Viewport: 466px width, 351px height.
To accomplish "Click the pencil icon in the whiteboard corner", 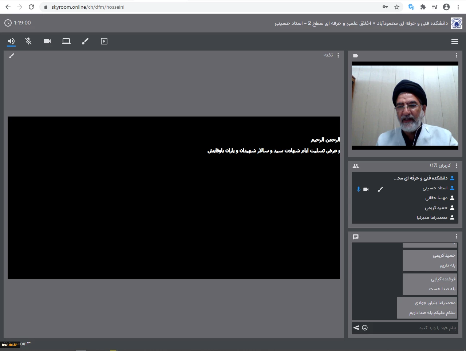I will pyautogui.click(x=12, y=56).
